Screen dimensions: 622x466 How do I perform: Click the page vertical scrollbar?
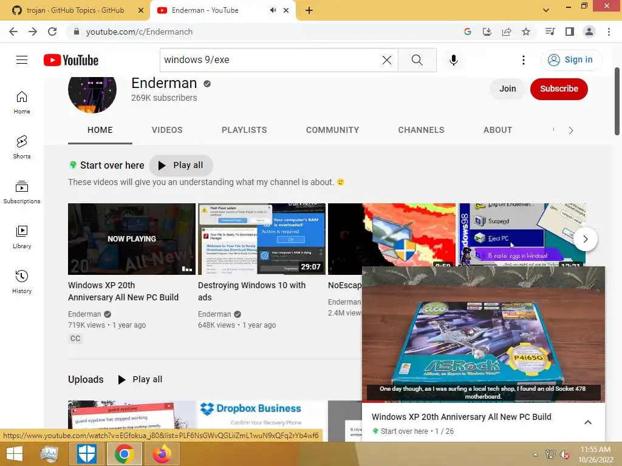(x=617, y=101)
